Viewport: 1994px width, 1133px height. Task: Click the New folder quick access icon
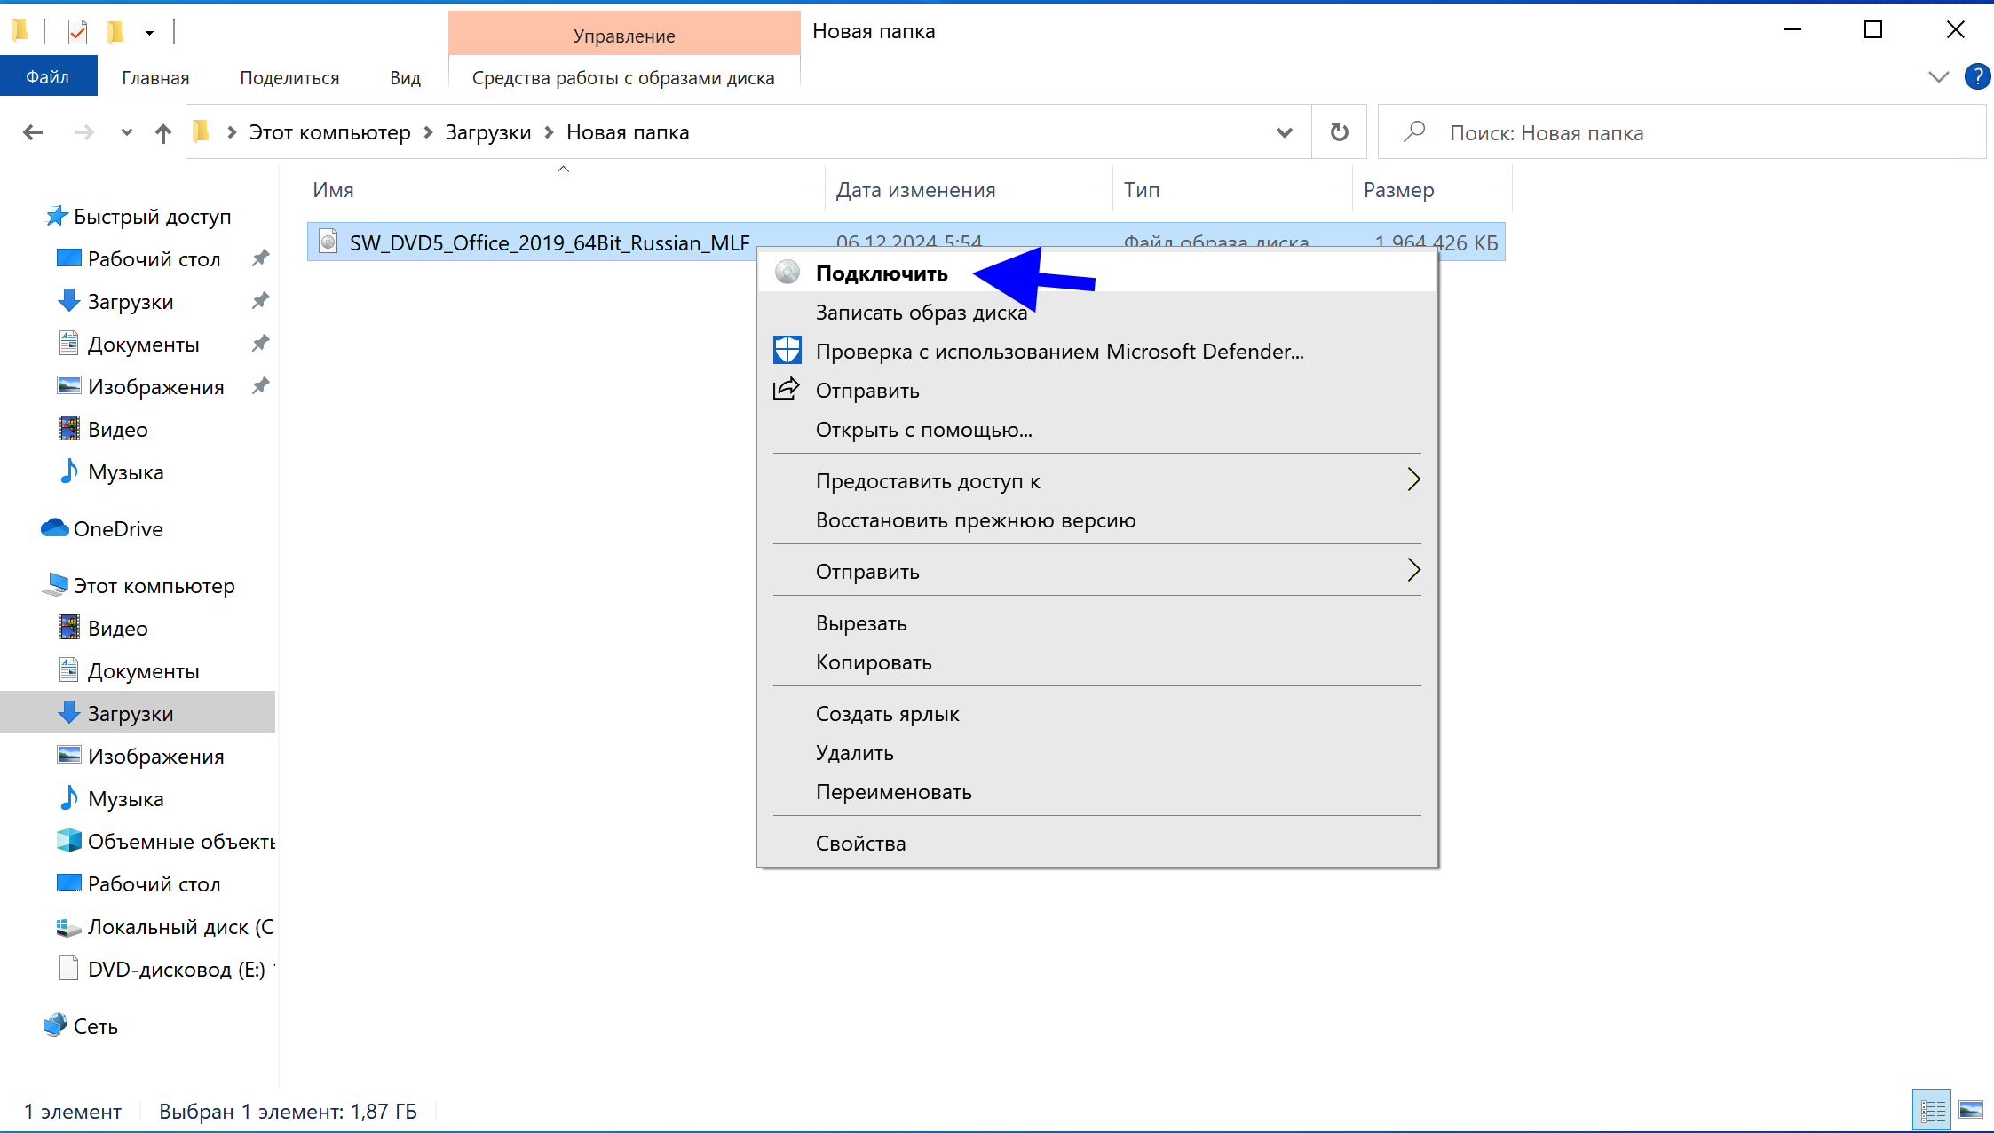tap(115, 32)
